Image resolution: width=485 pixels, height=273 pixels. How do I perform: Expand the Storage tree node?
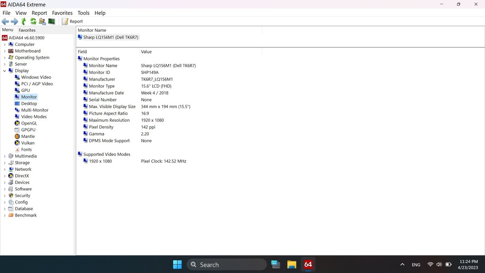pyautogui.click(x=5, y=163)
